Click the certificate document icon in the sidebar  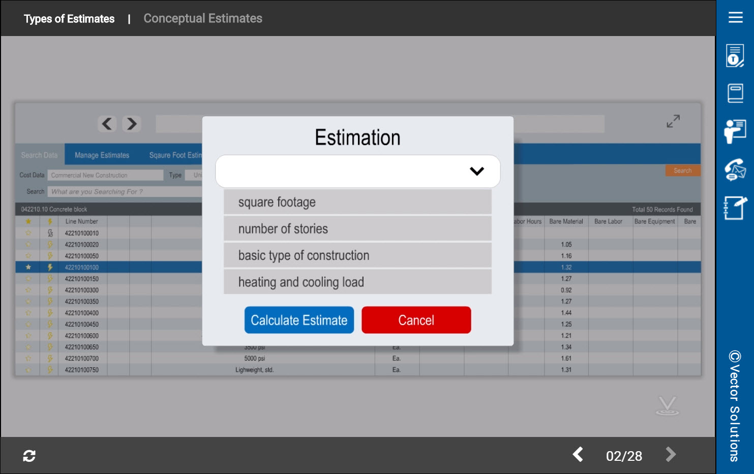[735, 56]
